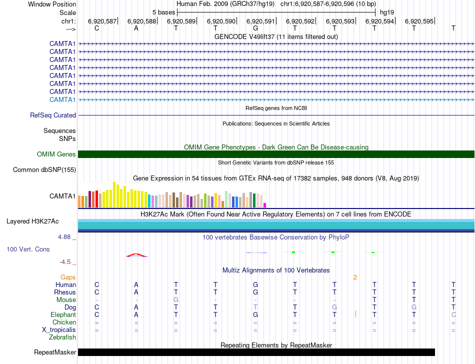Open '100 vertebrates Basewise Conservation by PhyloP' title
The height and width of the screenshot is (364, 475).
pos(276,237)
